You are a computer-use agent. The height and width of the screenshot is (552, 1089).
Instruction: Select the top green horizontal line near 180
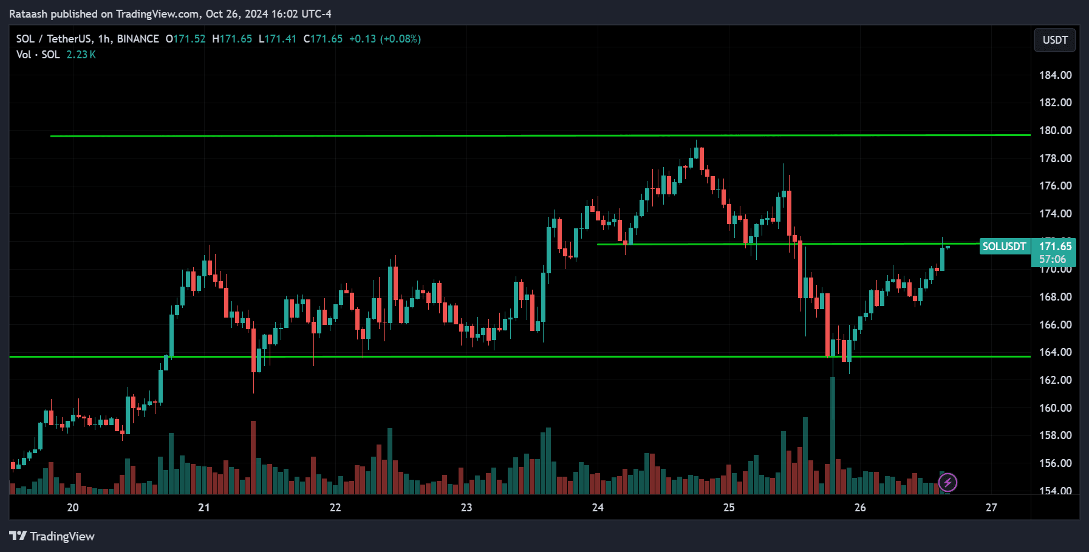click(541, 135)
